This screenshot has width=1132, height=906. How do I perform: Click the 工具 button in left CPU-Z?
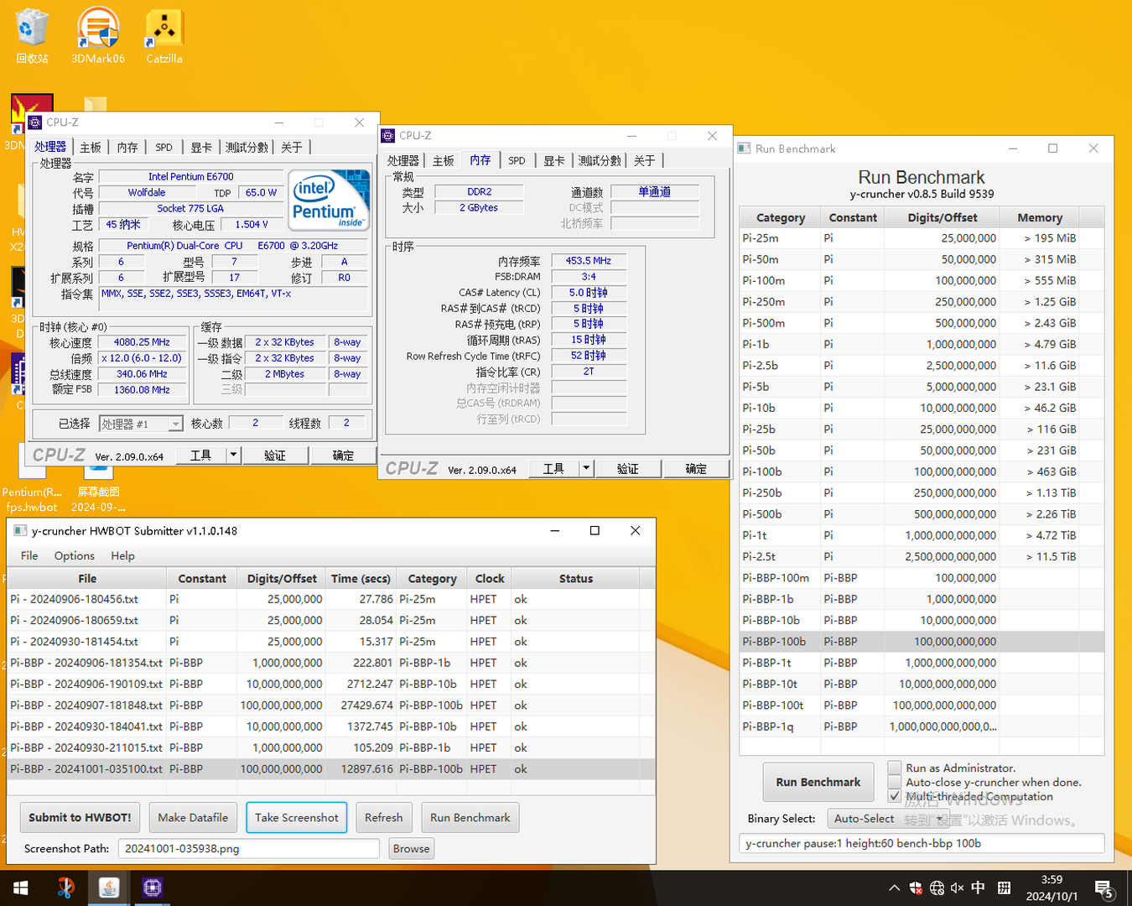coord(201,456)
